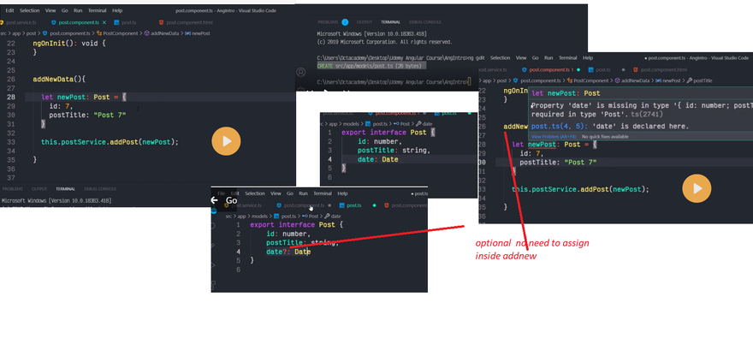Click the white back arrow beside 'Go' overlay
This screenshot has width=753, height=350.
pyautogui.click(x=214, y=200)
